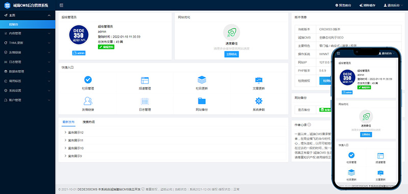Switch to the 搜索热词 tab

(x=88, y=122)
